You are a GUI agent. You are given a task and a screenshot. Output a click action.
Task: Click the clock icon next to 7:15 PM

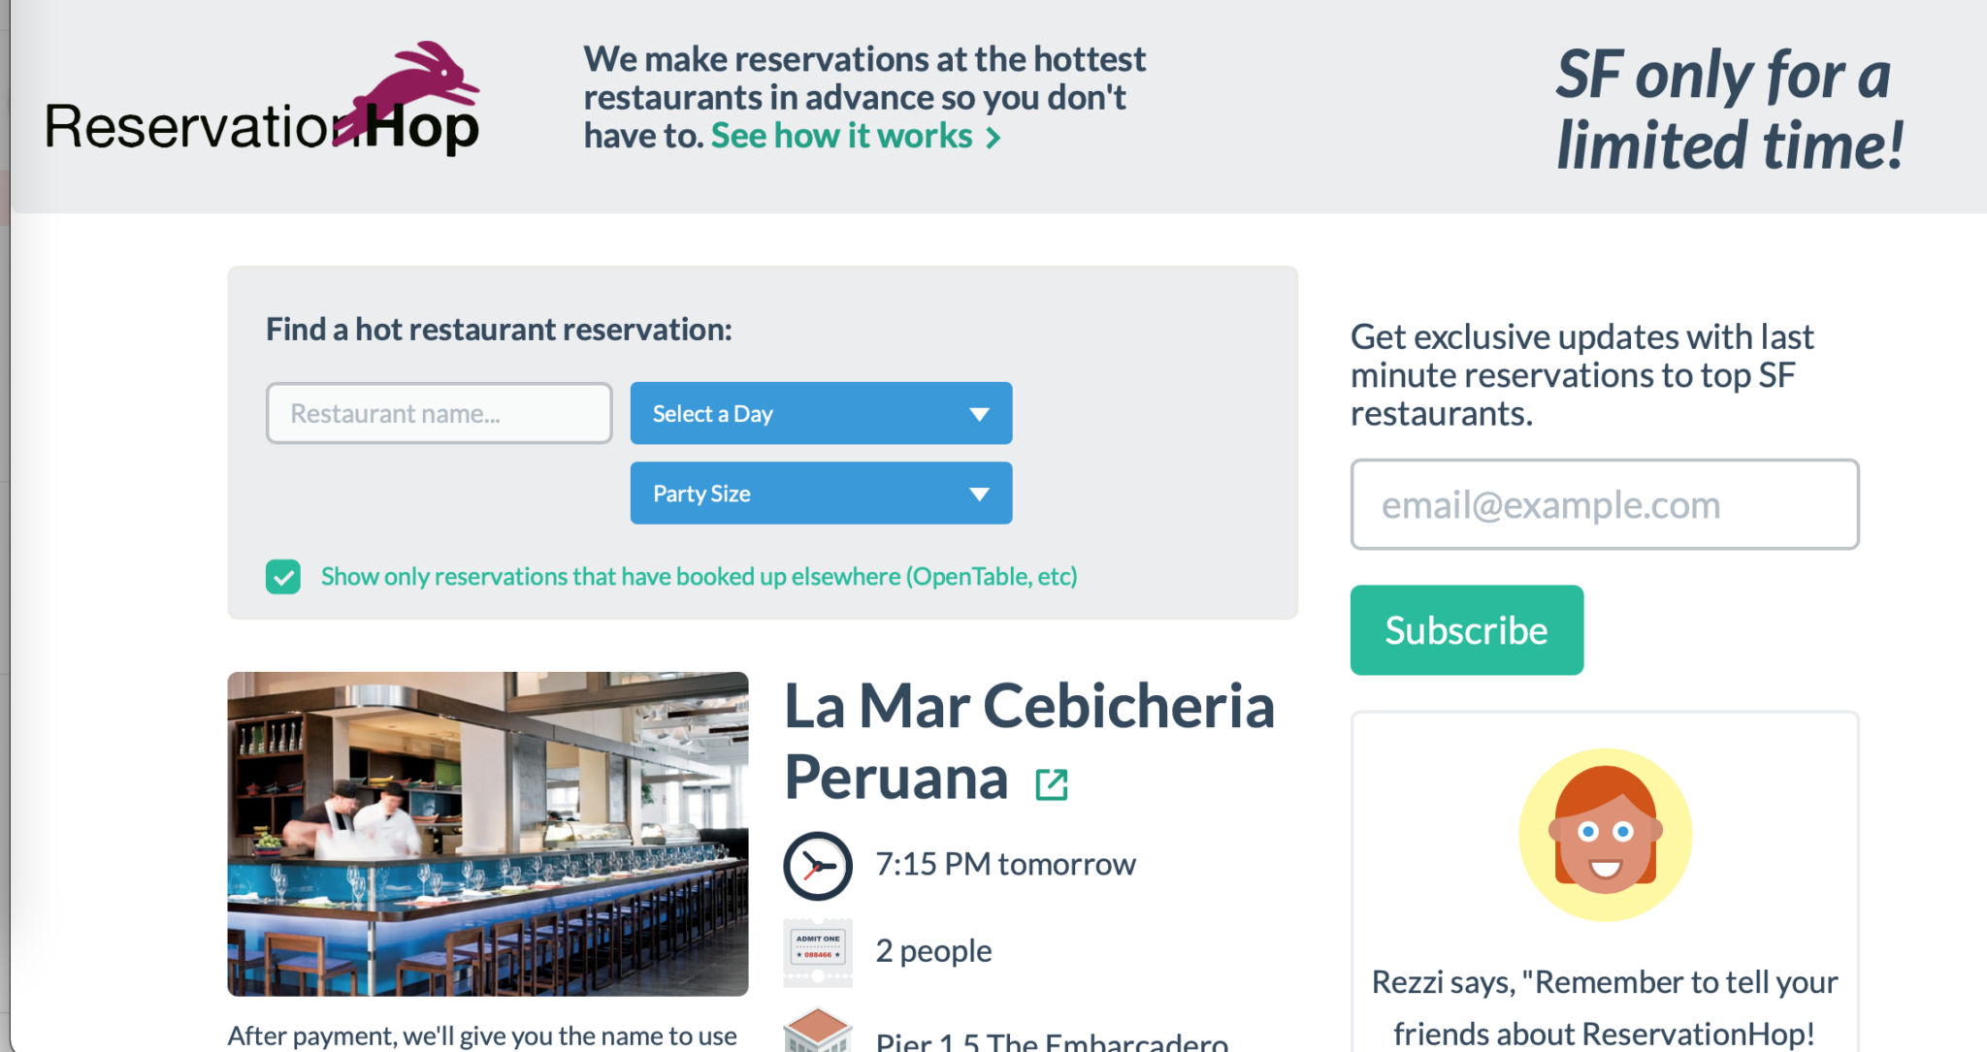818,865
